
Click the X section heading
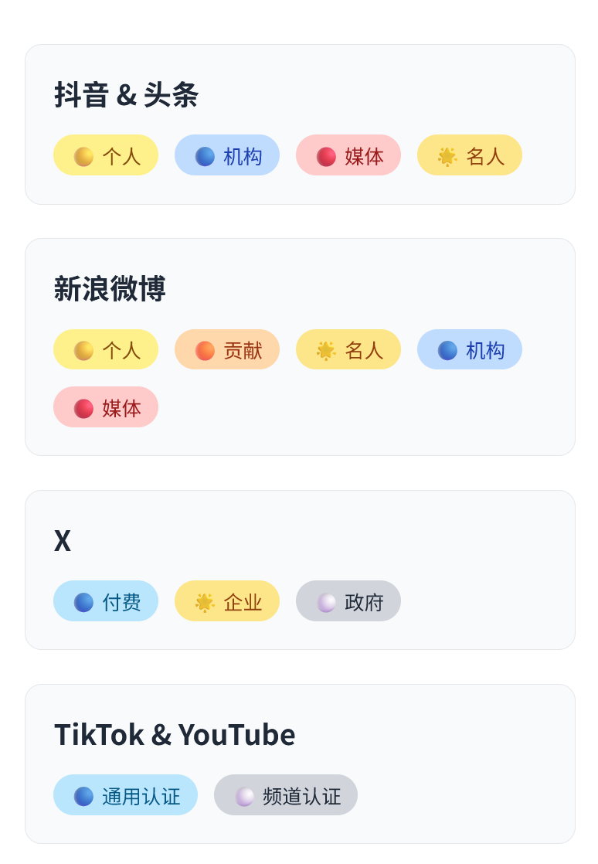[63, 540]
